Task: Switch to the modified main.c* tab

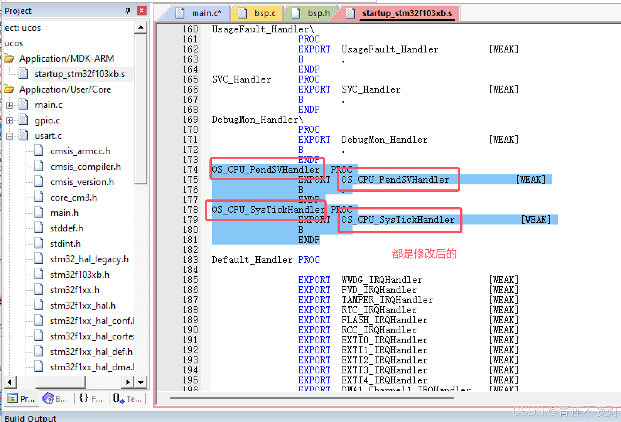Action: click(204, 13)
